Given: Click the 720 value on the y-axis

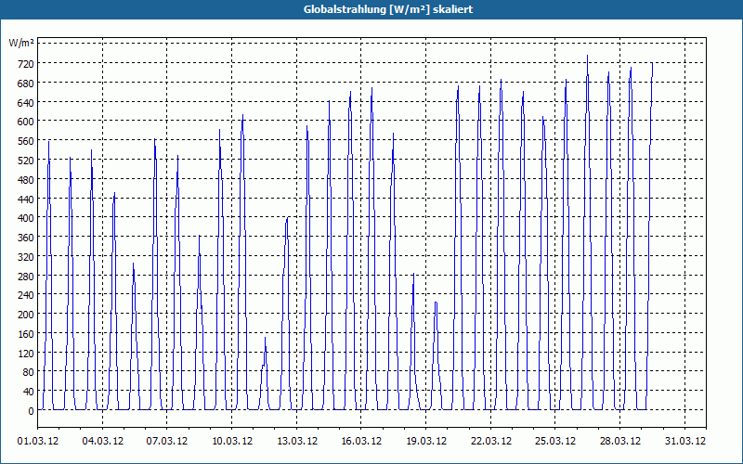Looking at the screenshot, I should coord(25,63).
